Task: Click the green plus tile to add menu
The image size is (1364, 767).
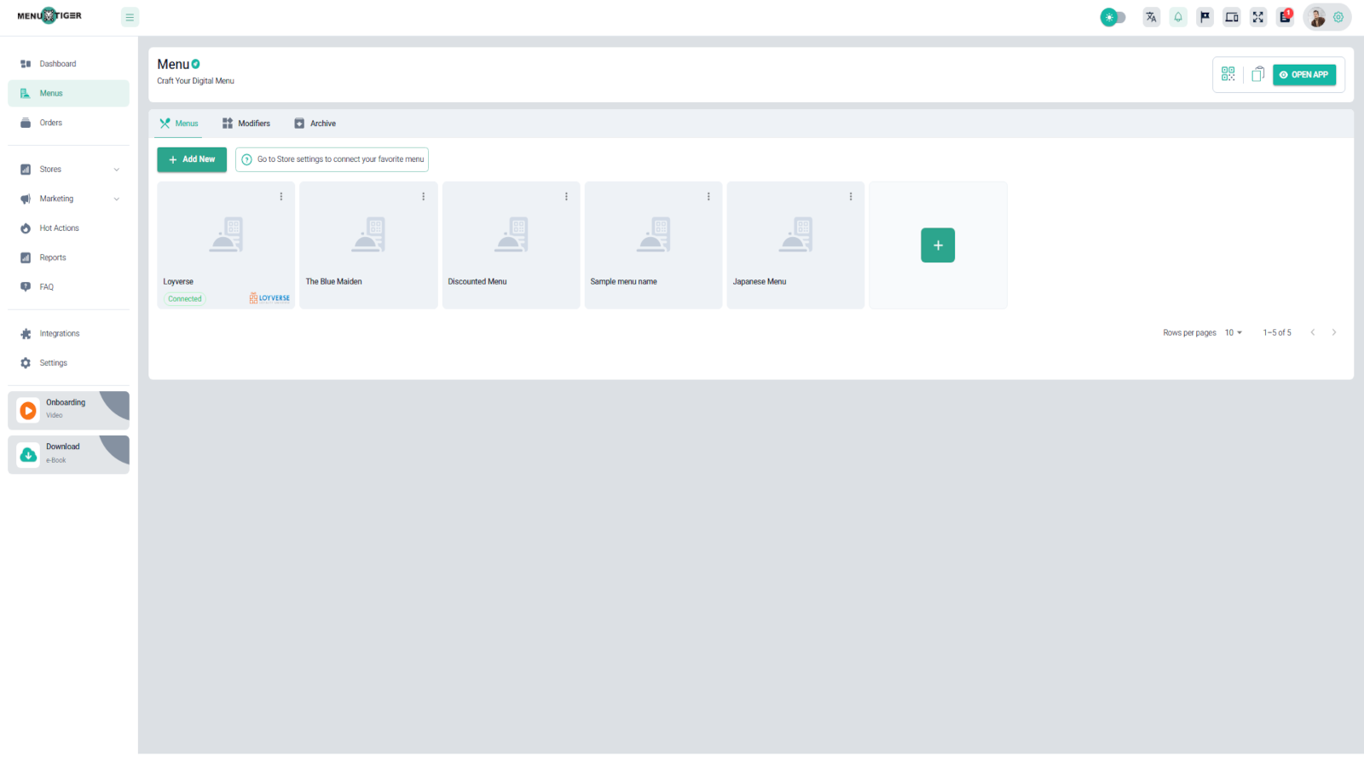Action: (x=938, y=245)
